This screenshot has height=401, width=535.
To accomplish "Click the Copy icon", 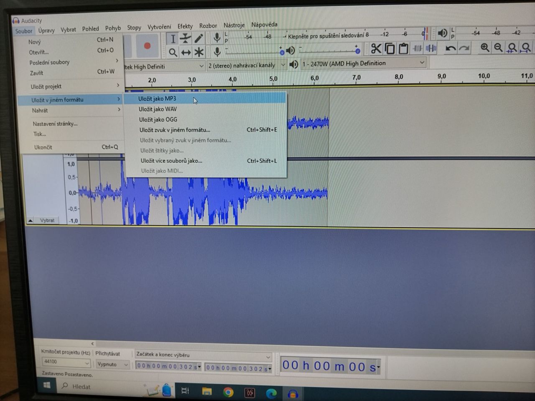I will pos(390,49).
